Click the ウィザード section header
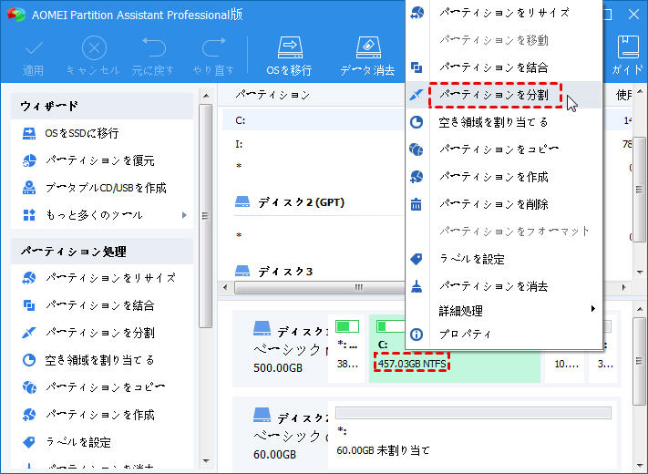648x474 pixels. (102, 106)
